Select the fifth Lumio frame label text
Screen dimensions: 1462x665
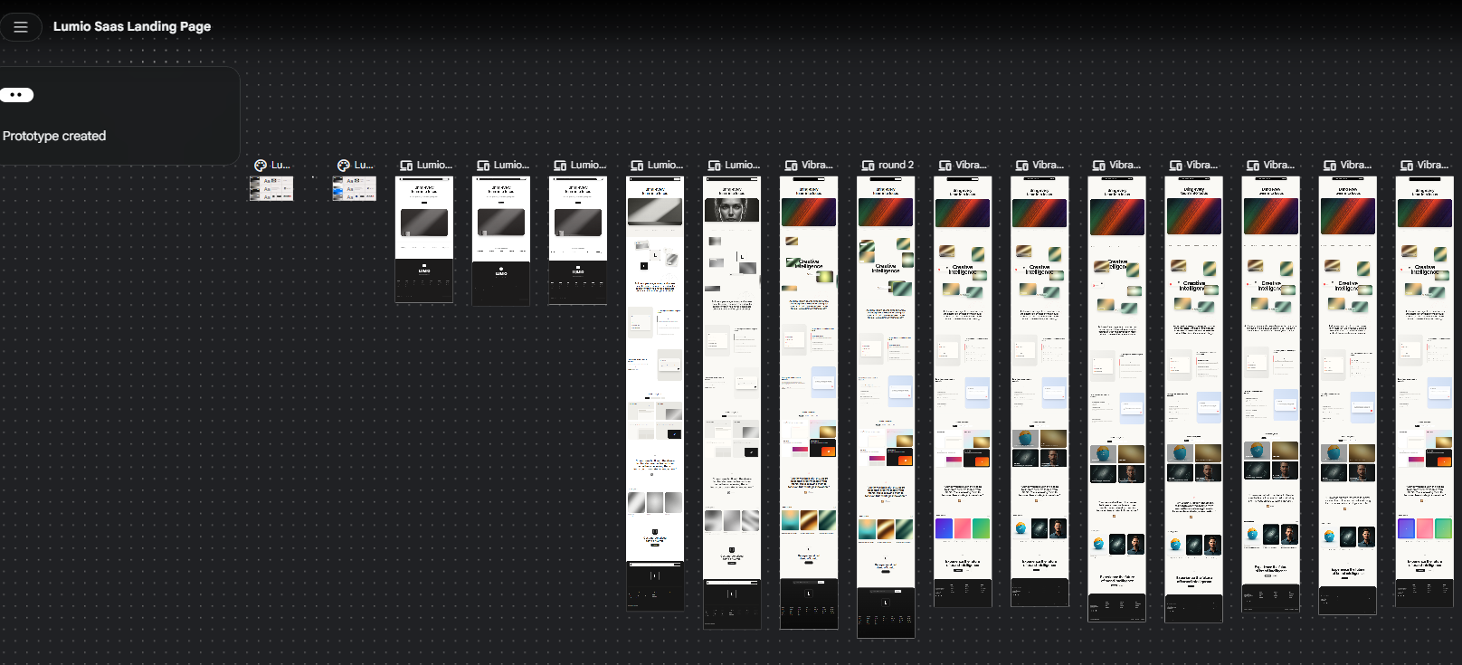click(x=742, y=165)
